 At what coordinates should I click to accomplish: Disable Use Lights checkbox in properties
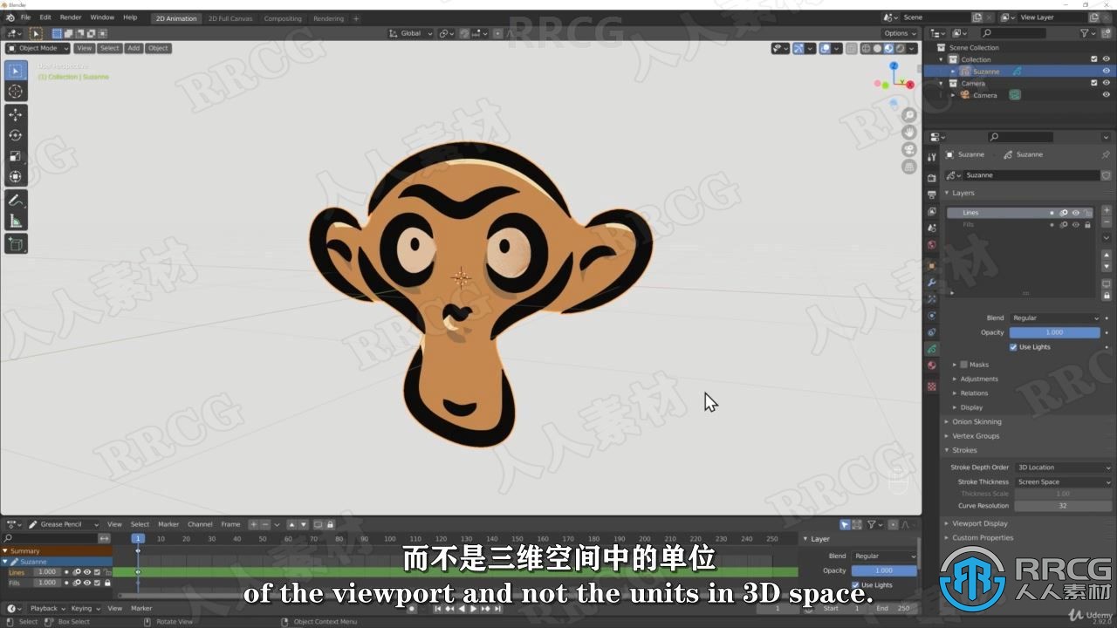tap(1013, 347)
